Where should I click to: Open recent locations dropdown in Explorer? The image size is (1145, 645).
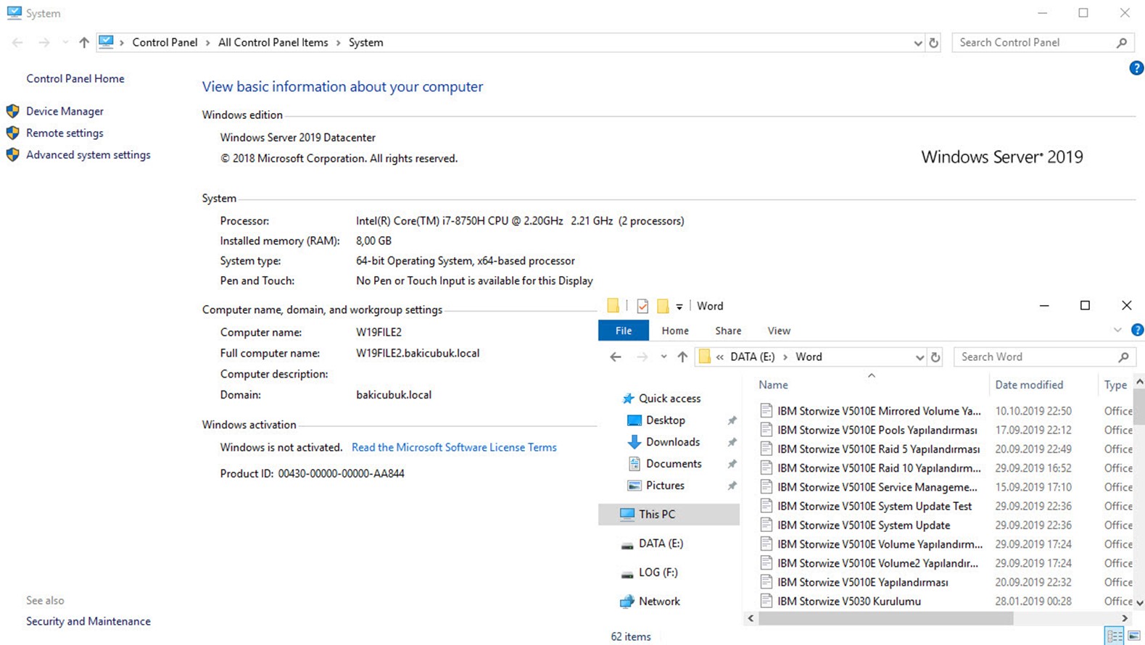point(664,357)
